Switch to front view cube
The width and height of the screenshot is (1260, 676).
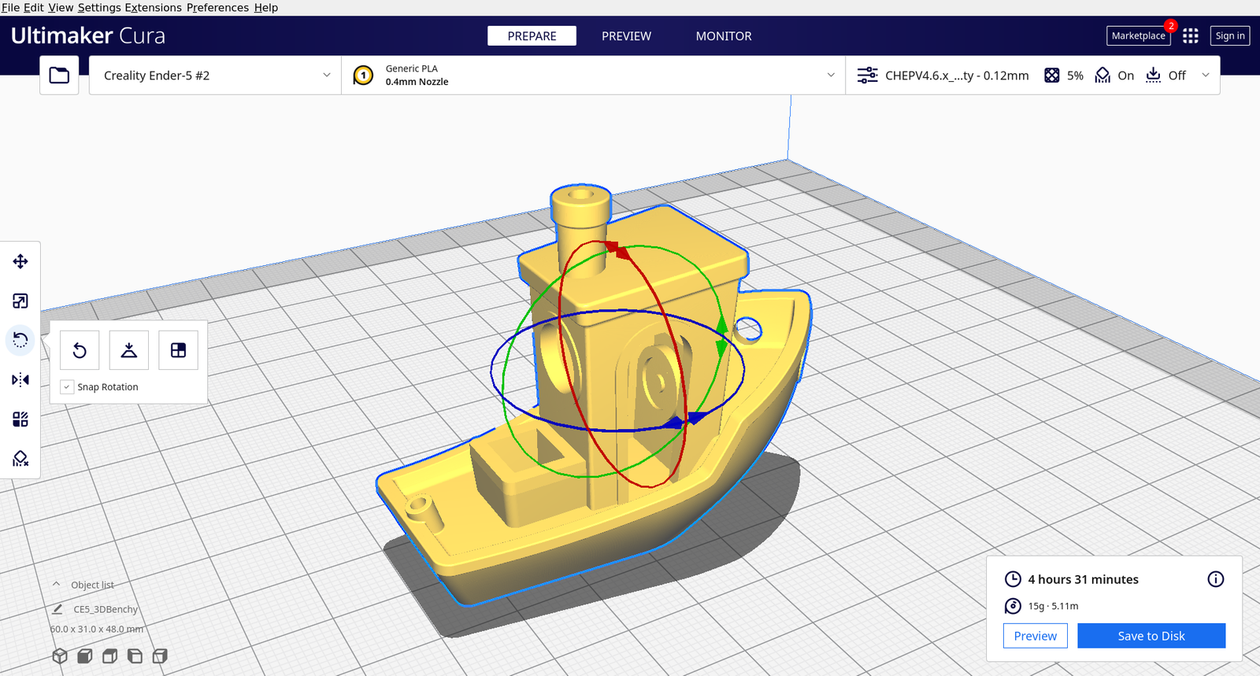tap(85, 656)
